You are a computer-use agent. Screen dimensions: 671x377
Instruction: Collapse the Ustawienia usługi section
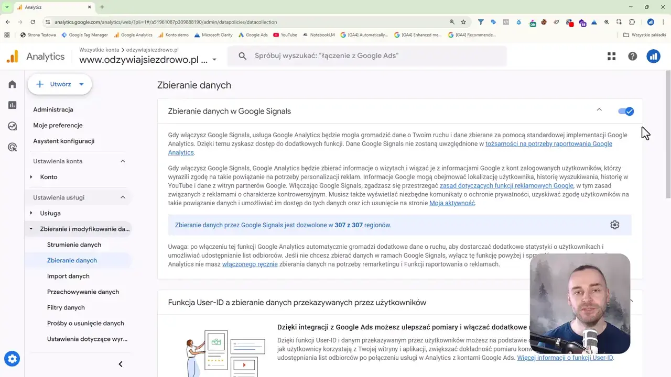pos(123,197)
